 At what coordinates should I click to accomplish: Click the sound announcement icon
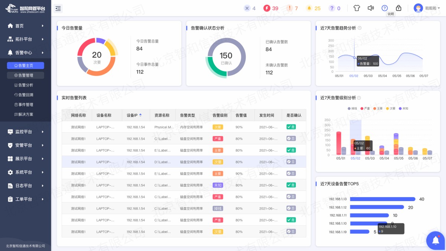click(371, 7)
